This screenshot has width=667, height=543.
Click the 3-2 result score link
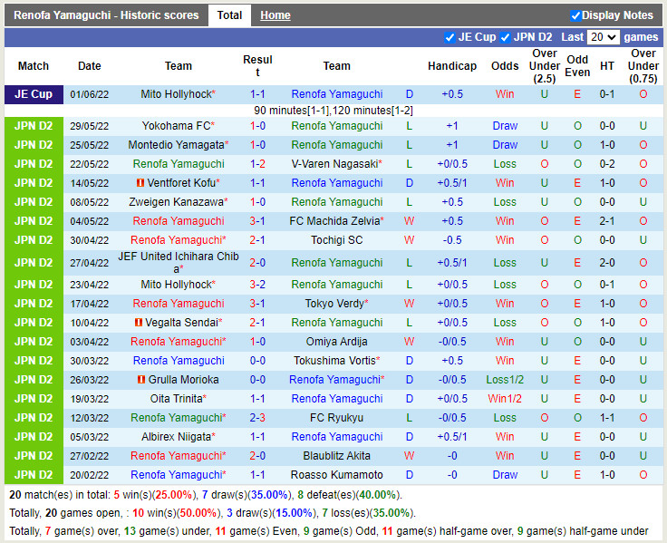257,285
